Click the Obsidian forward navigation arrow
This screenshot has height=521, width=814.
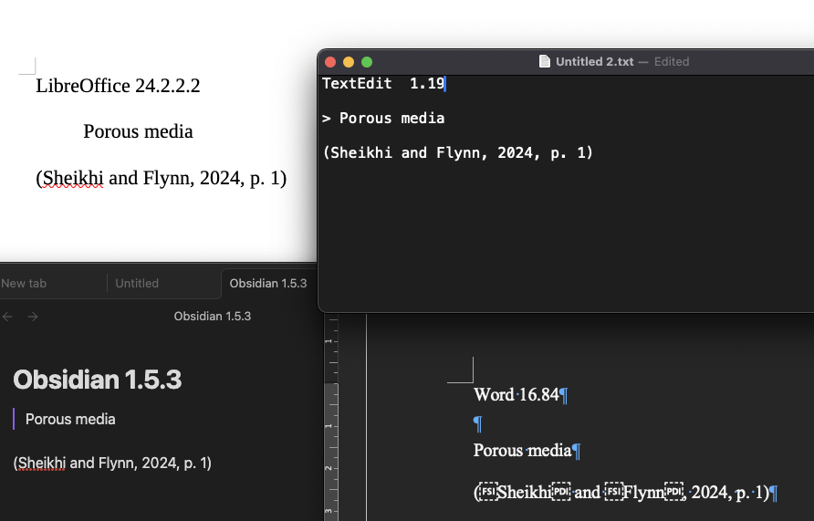pyautogui.click(x=33, y=317)
